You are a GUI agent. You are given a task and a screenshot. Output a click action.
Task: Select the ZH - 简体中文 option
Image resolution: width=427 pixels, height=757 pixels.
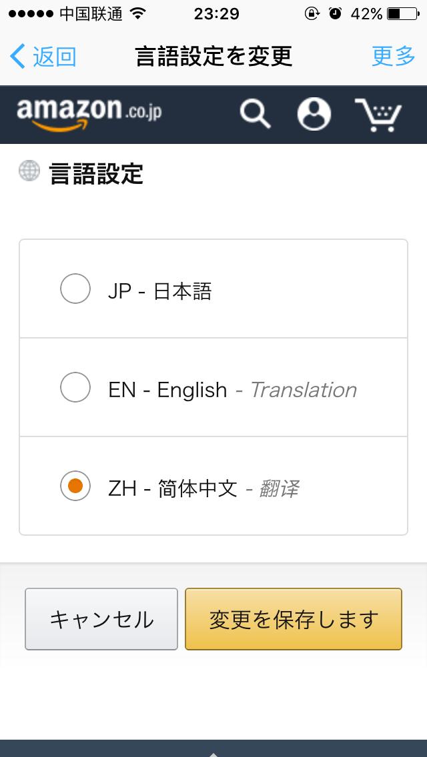pos(75,487)
